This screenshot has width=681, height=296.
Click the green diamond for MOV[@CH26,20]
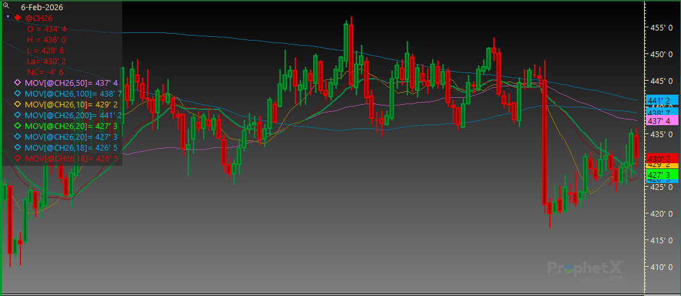[17, 126]
